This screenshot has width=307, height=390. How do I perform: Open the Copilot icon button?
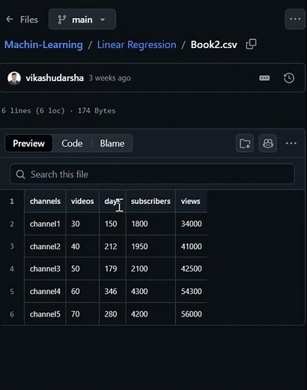[268, 143]
